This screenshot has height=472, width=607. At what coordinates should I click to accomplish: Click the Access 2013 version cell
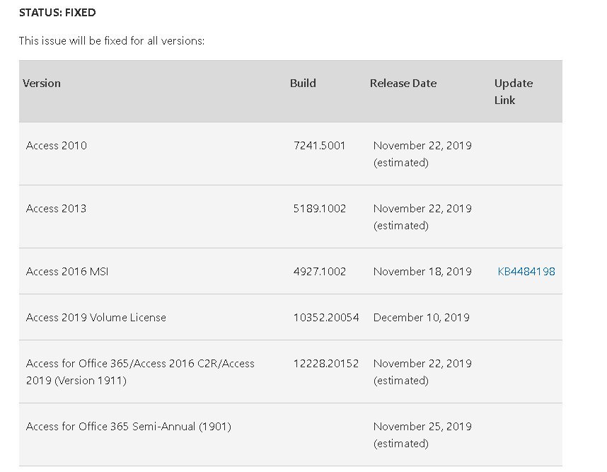point(57,208)
